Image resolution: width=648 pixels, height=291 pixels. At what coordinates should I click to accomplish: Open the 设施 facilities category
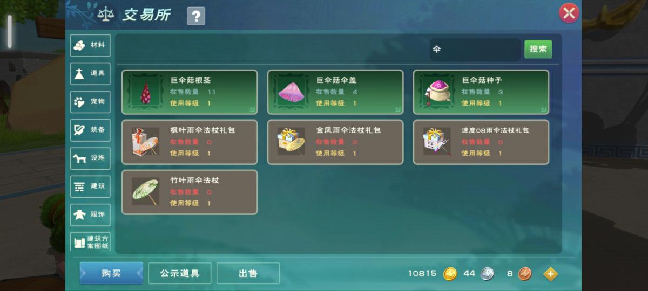[x=90, y=158]
